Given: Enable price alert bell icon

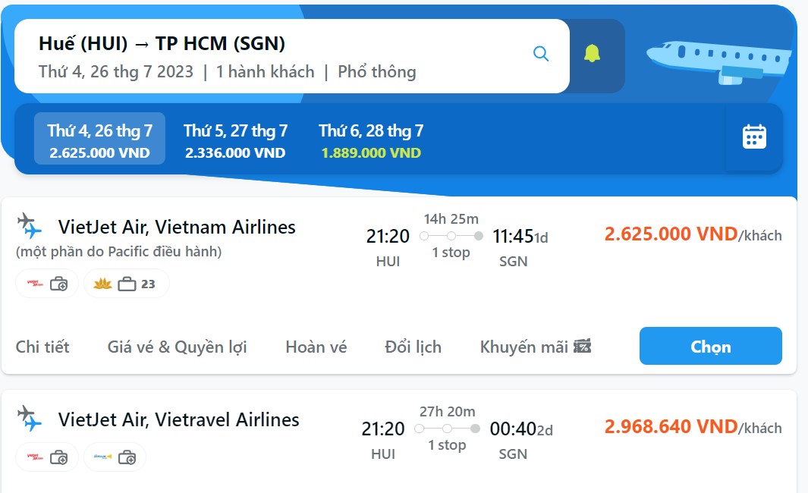Looking at the screenshot, I should point(592,54).
